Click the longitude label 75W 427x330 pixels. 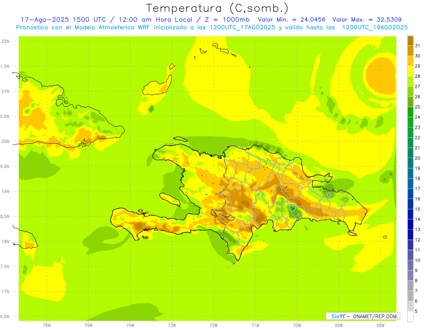point(88,325)
